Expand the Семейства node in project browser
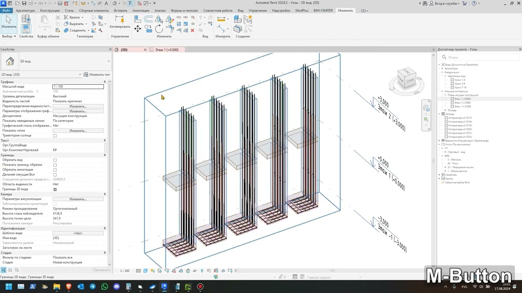Viewport: 522px width, 293px height. point(439,175)
